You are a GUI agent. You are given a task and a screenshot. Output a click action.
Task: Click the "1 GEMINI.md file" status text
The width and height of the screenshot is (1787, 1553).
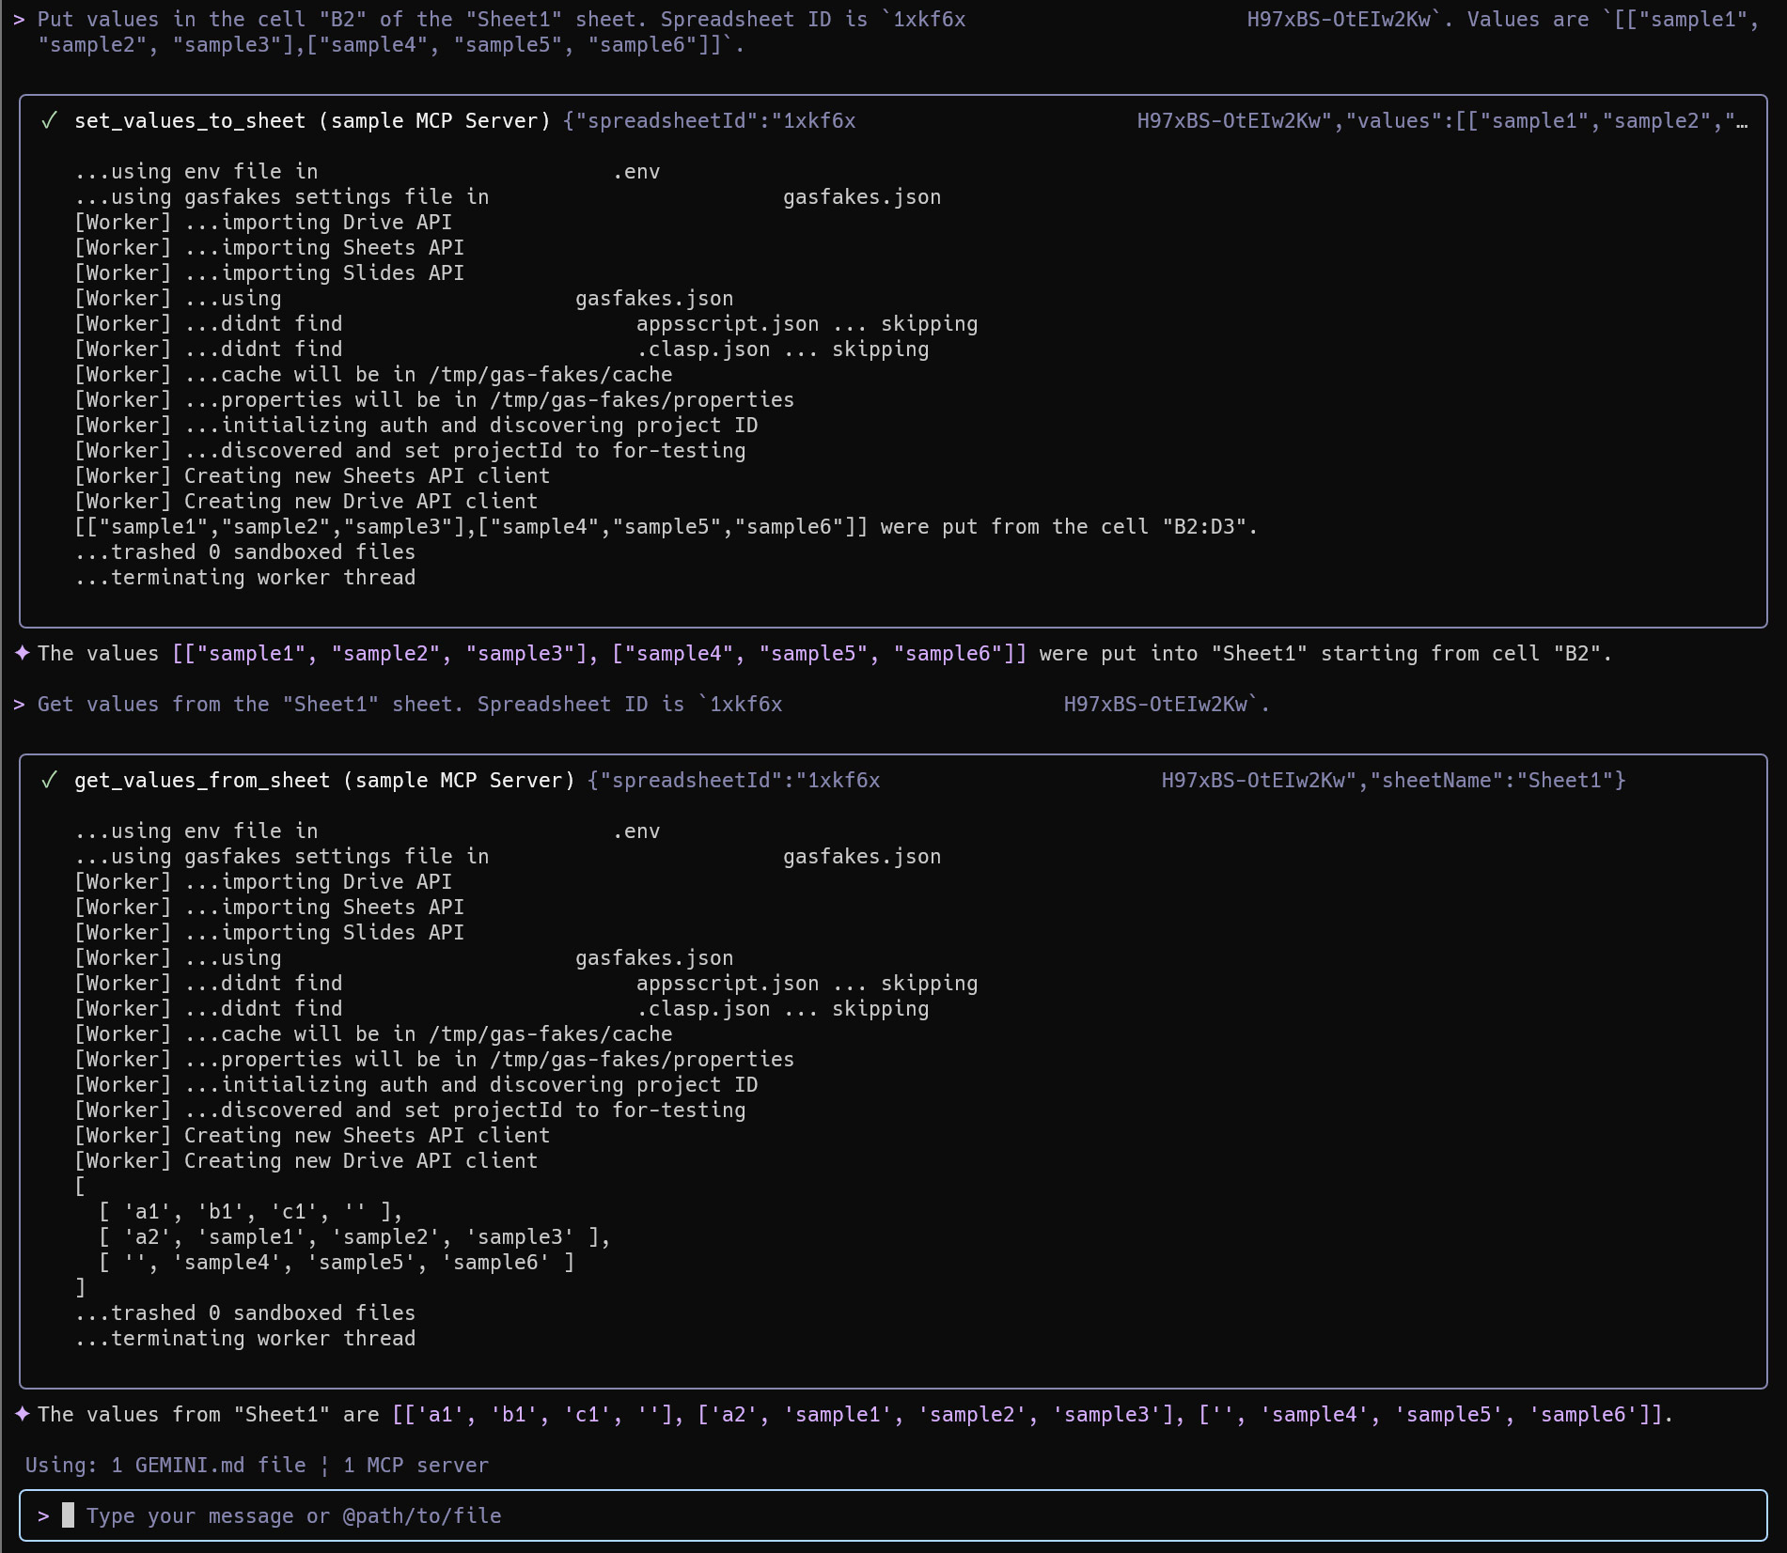208,1466
